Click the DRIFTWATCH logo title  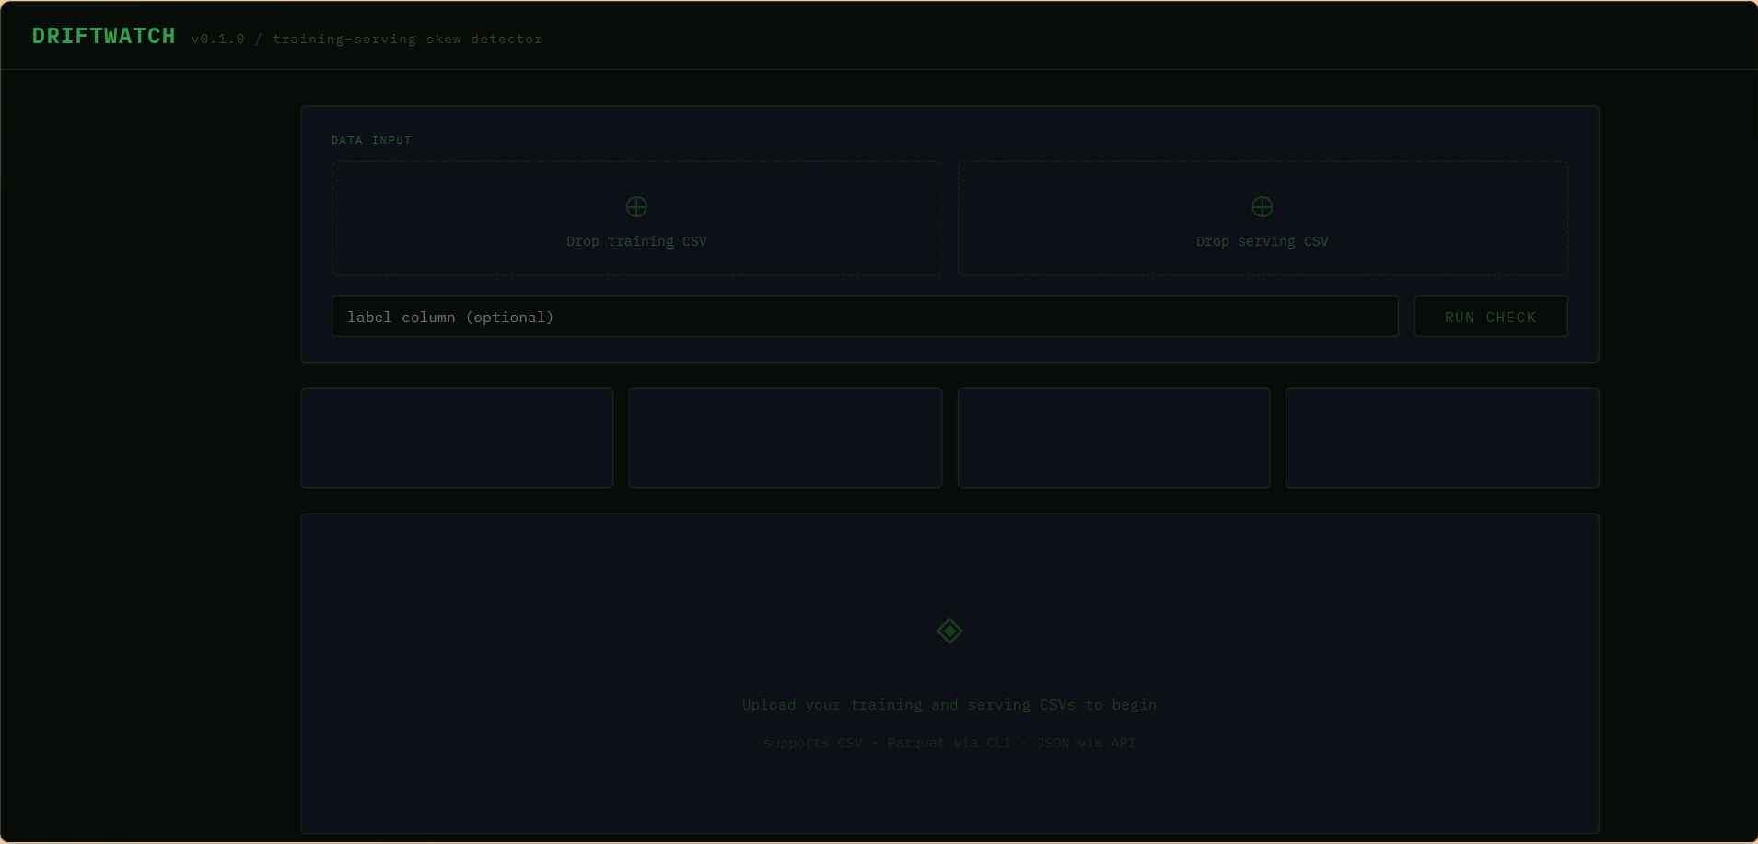point(103,36)
